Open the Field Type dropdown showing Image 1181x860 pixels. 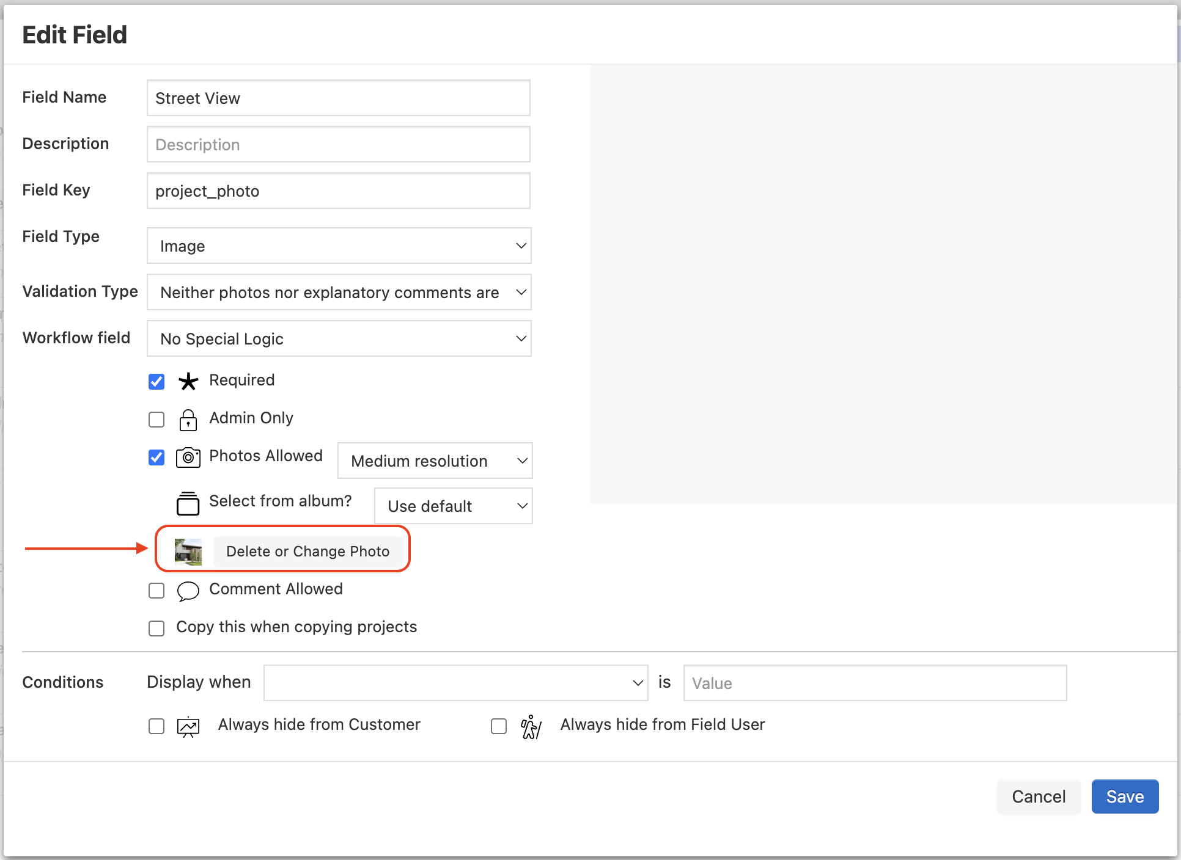tap(339, 246)
